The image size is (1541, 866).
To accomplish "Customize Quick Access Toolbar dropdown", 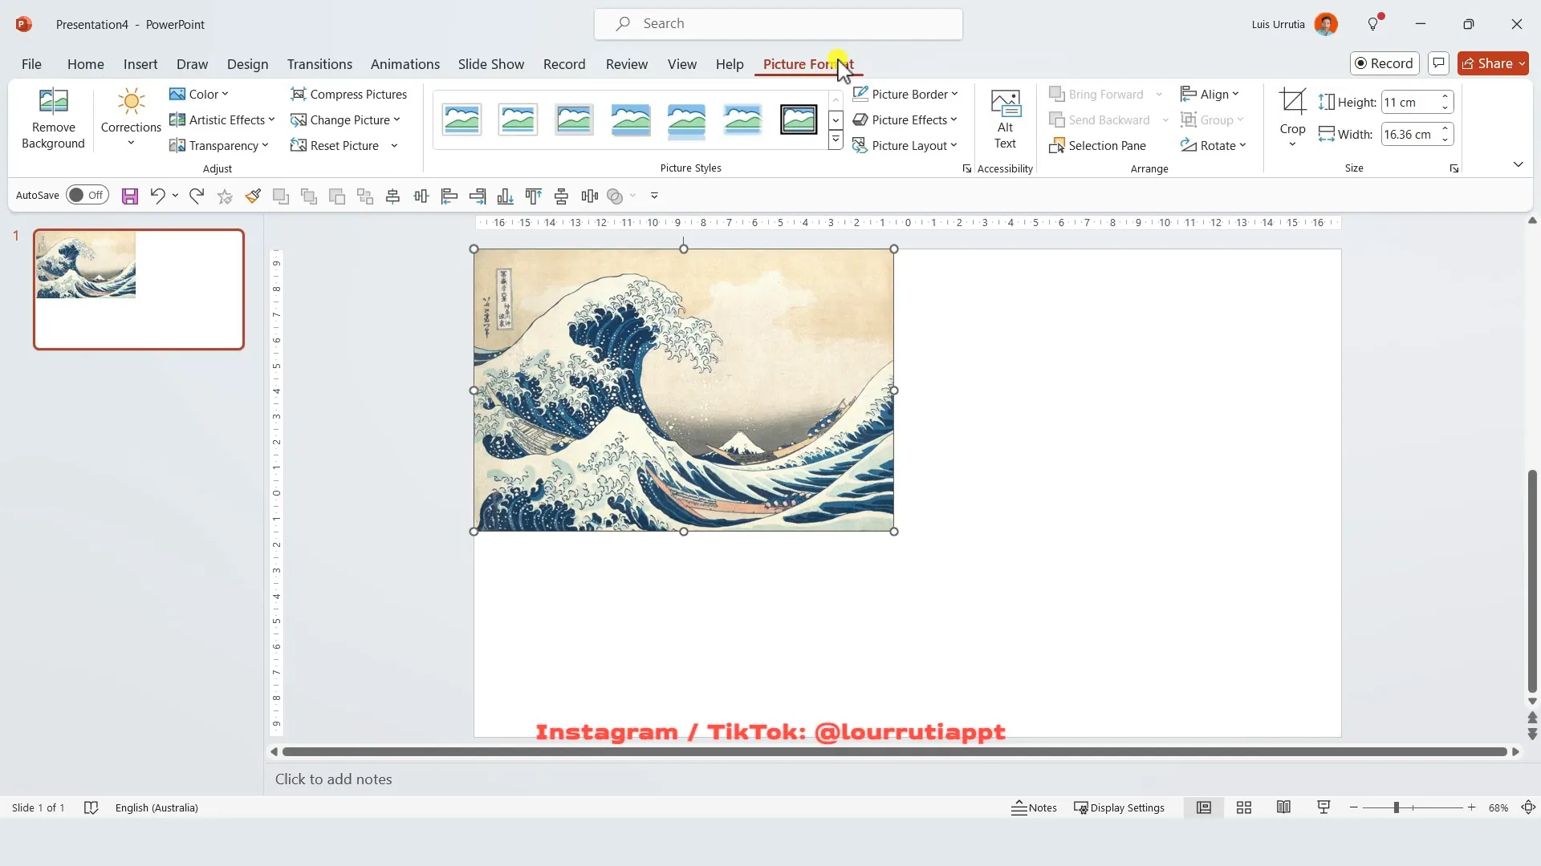I will coord(654,196).
